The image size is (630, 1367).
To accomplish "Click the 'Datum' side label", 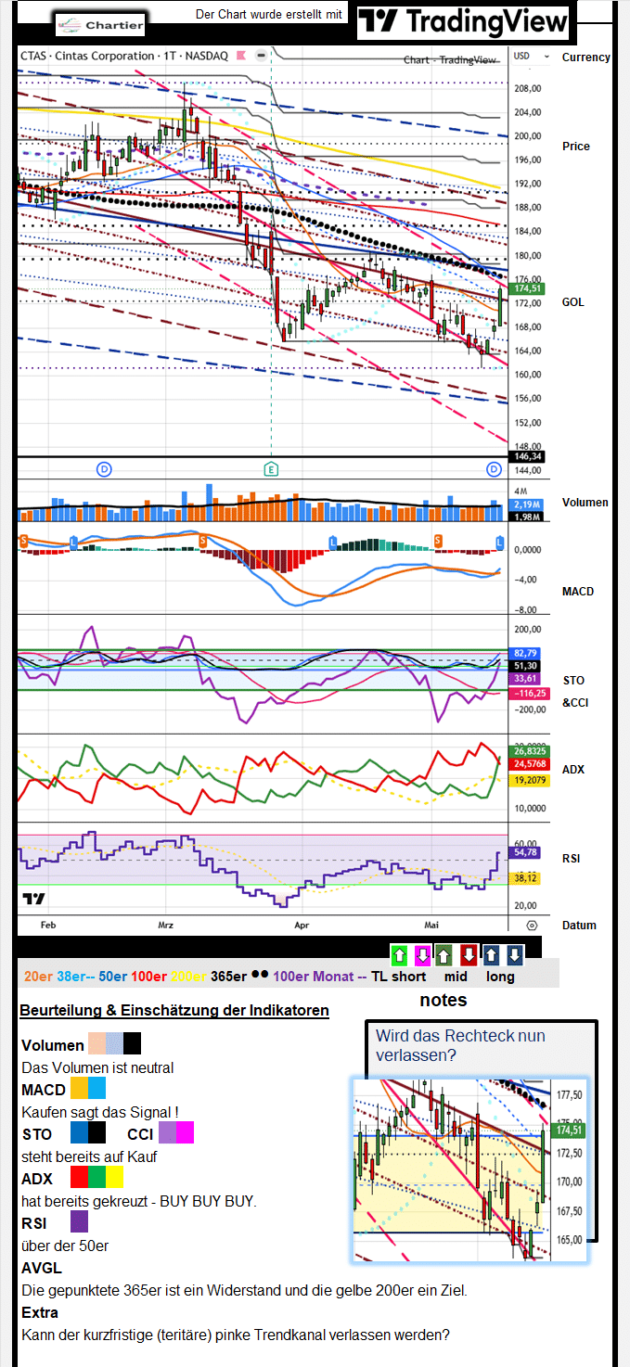I will 579,925.
